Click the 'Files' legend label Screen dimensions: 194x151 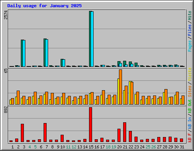[190, 30]
